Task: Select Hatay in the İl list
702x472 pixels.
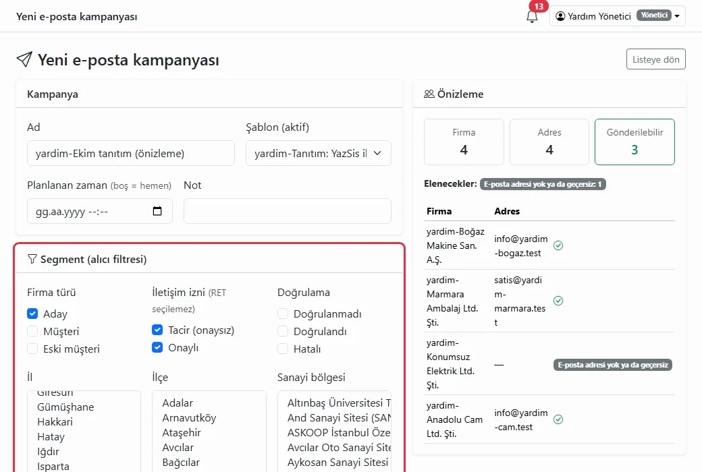Action: coord(51,436)
